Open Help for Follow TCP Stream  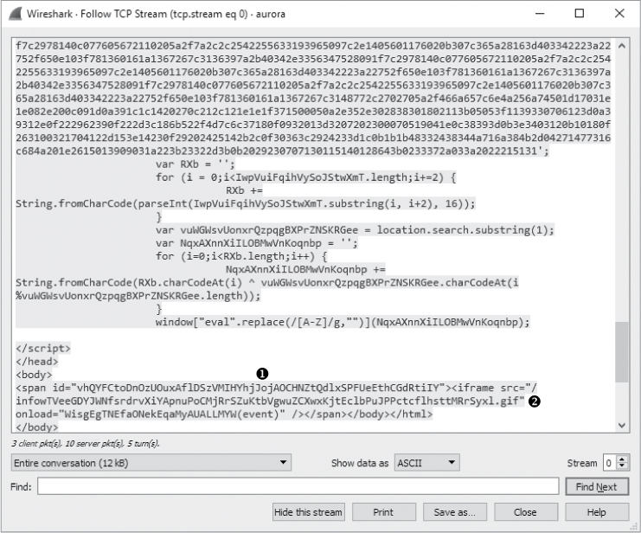click(596, 511)
